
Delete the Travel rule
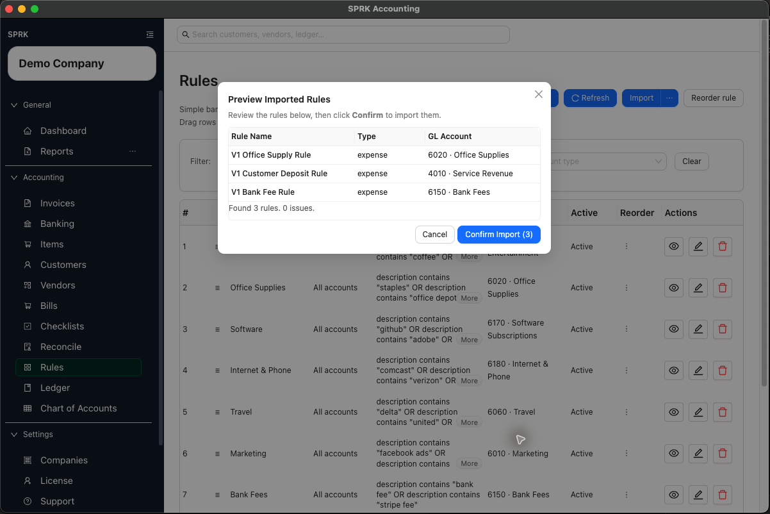click(723, 412)
